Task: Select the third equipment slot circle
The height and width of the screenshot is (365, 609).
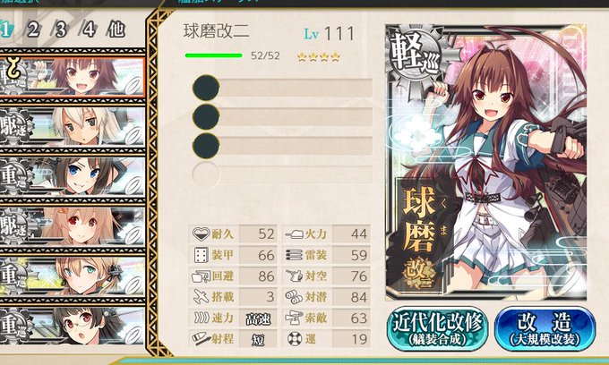Action: pos(206,146)
